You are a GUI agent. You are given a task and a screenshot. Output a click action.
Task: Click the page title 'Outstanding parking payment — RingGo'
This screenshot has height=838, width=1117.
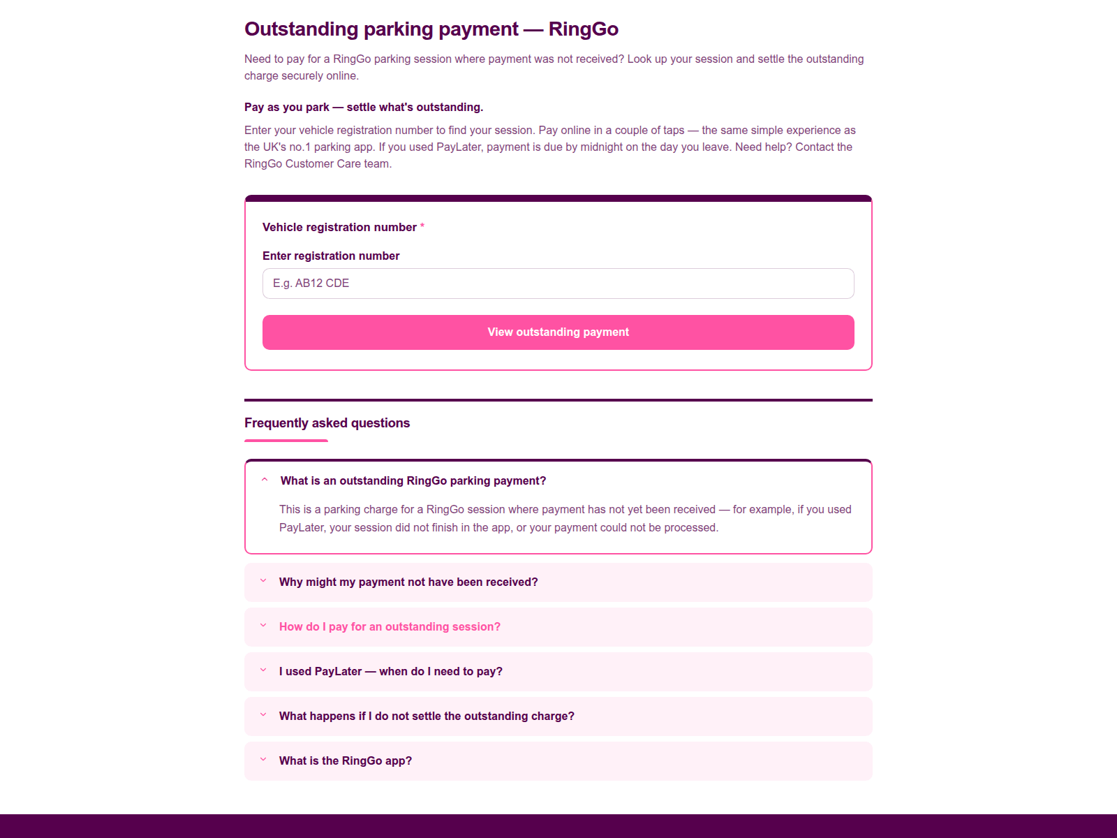click(431, 29)
